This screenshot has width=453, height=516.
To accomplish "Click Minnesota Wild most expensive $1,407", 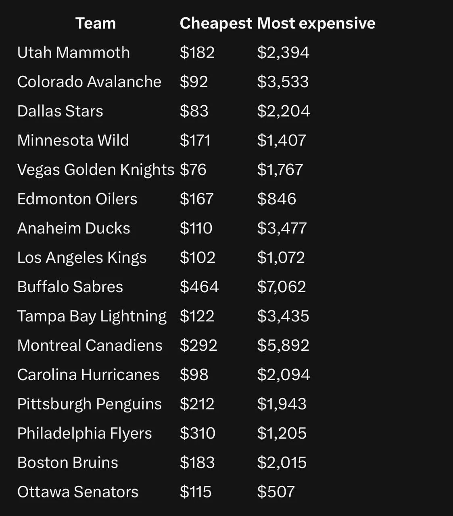I will [282, 140].
